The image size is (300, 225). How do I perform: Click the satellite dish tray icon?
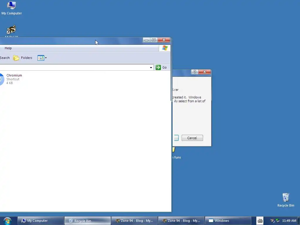[x=272, y=221]
